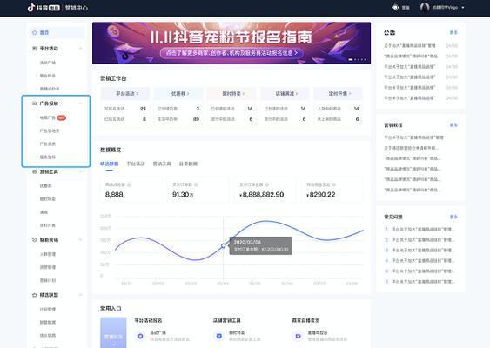This screenshot has height=348, width=490.
Task: Click the 11.11 抖音宠粉节 banner
Action: (x=232, y=43)
